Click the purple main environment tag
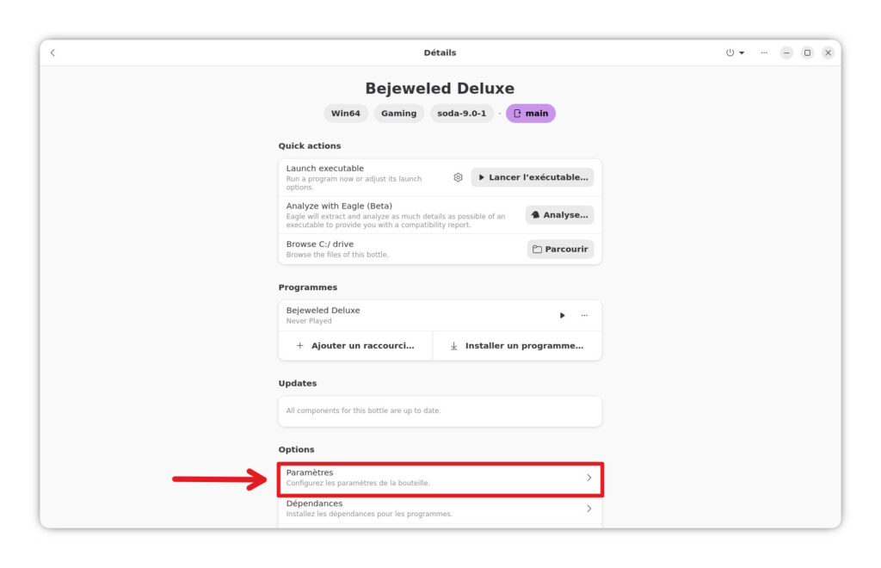881x568 pixels. click(x=530, y=114)
